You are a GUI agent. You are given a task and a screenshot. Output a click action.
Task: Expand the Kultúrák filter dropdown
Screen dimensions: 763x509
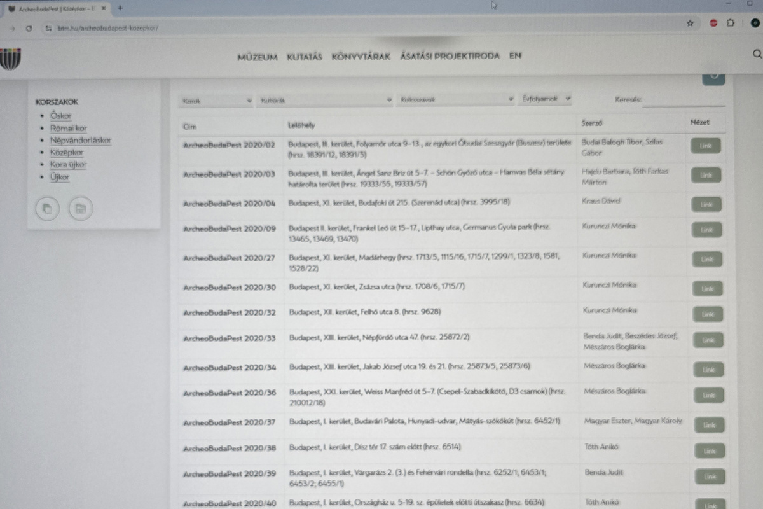point(324,101)
